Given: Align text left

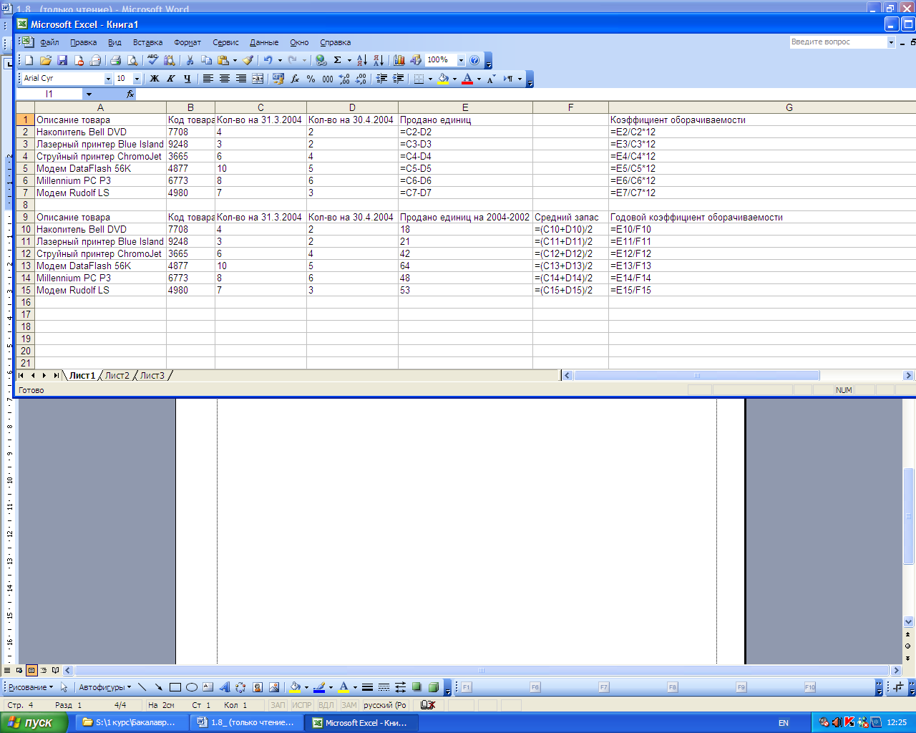Looking at the screenshot, I should (208, 79).
